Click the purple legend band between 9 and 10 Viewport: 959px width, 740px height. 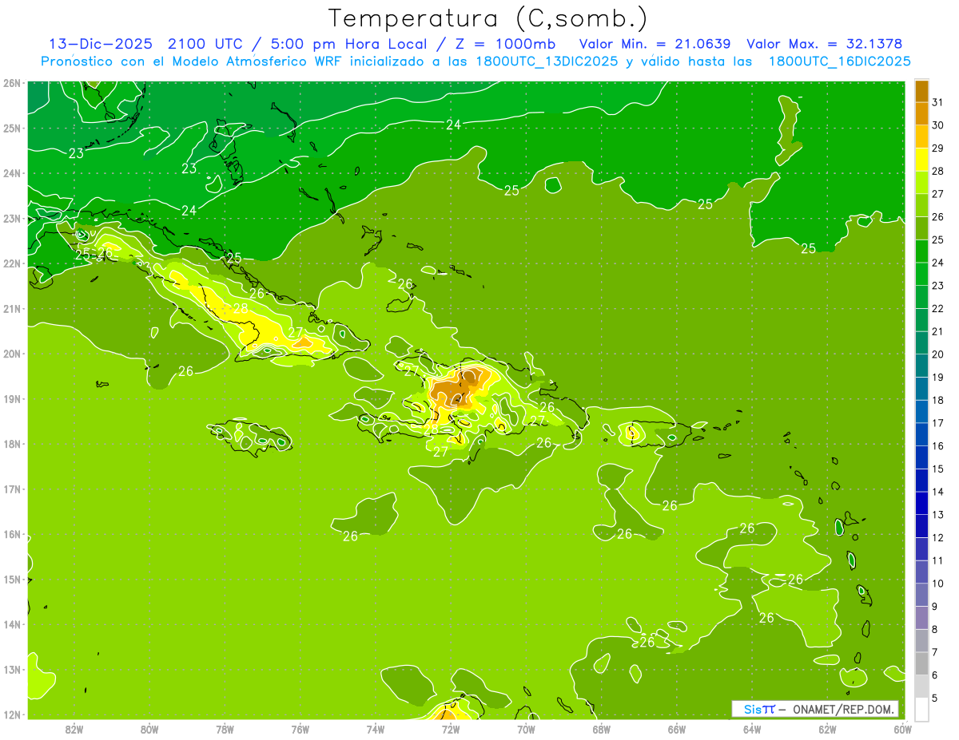(x=921, y=595)
